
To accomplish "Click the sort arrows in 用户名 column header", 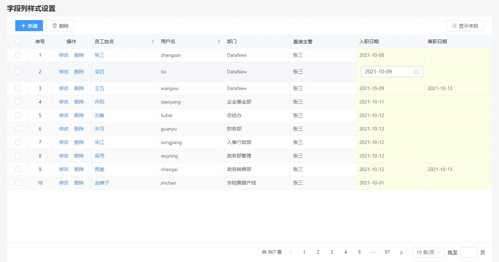I will (219, 42).
